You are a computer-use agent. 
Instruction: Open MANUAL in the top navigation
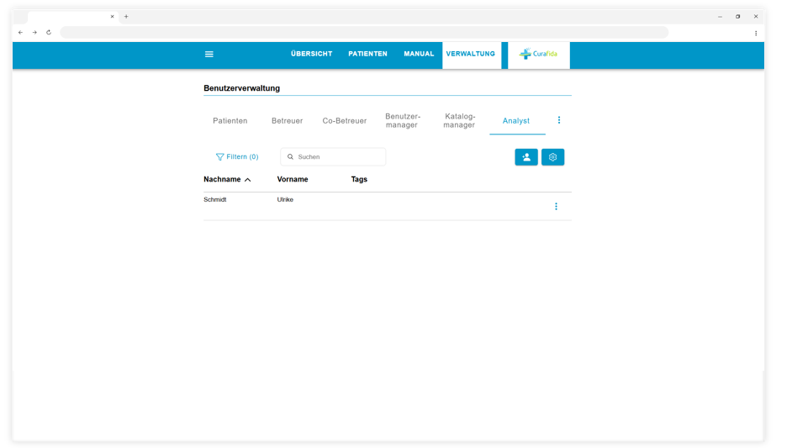pyautogui.click(x=419, y=54)
